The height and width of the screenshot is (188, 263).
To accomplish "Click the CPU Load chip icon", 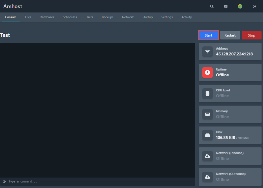I will [207, 93].
